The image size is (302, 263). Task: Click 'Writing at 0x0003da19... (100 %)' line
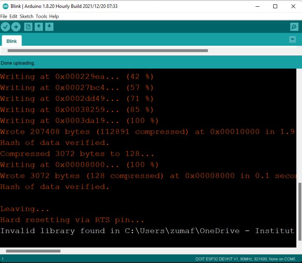79,121
